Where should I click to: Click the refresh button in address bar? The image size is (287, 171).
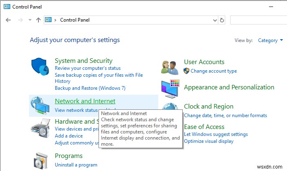[x=222, y=20]
